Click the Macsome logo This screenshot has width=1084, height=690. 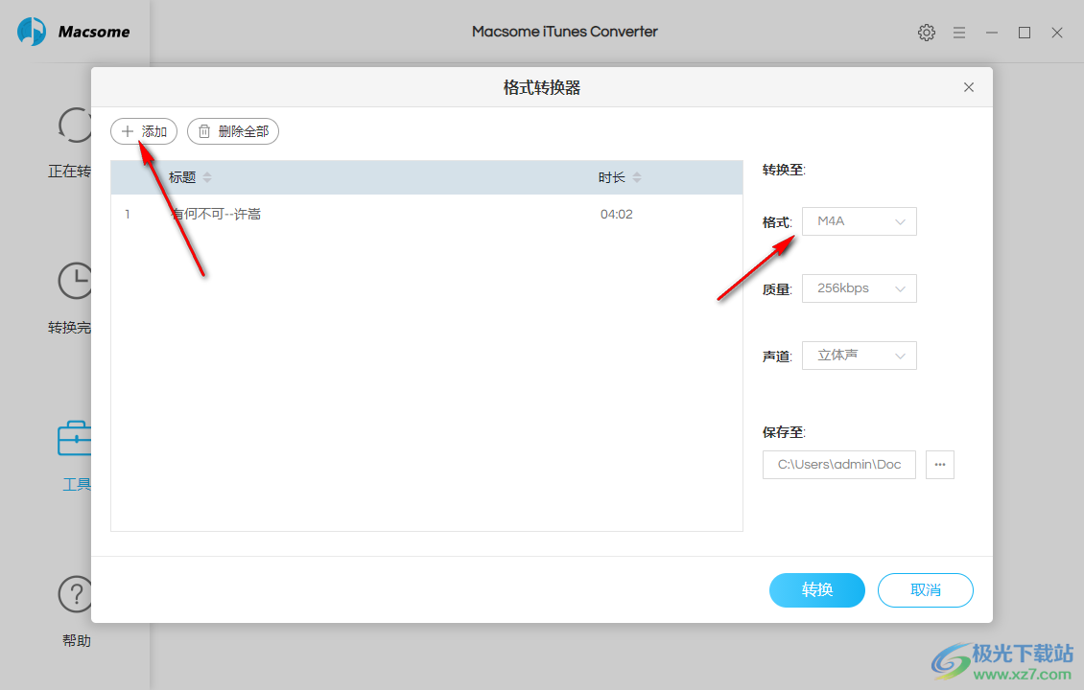[x=73, y=32]
